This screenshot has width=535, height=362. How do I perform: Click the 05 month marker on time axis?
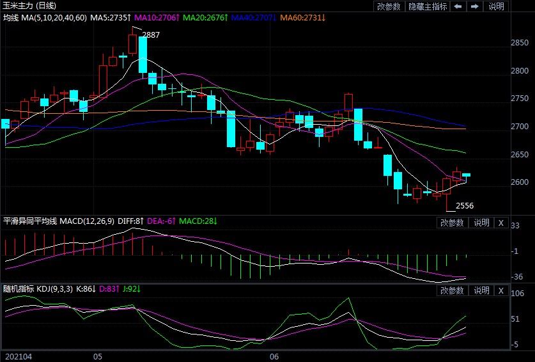(x=98, y=356)
